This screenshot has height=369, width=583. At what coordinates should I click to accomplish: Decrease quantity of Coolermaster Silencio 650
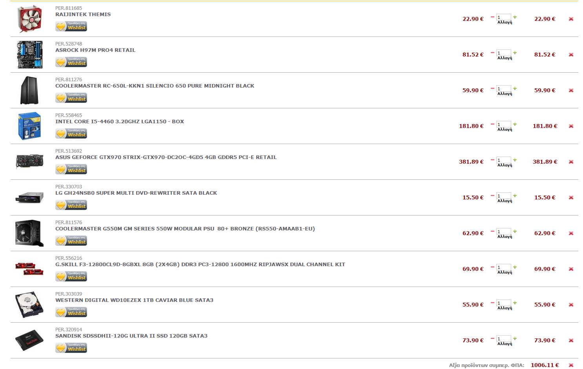(492, 88)
